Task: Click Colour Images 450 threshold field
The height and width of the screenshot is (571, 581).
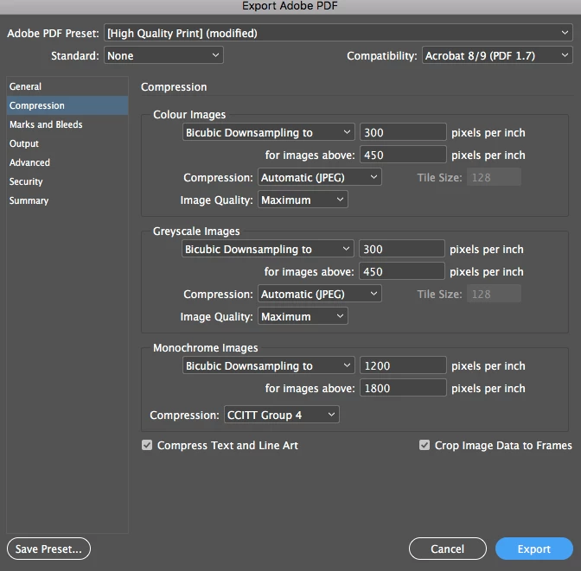Action: coord(403,155)
